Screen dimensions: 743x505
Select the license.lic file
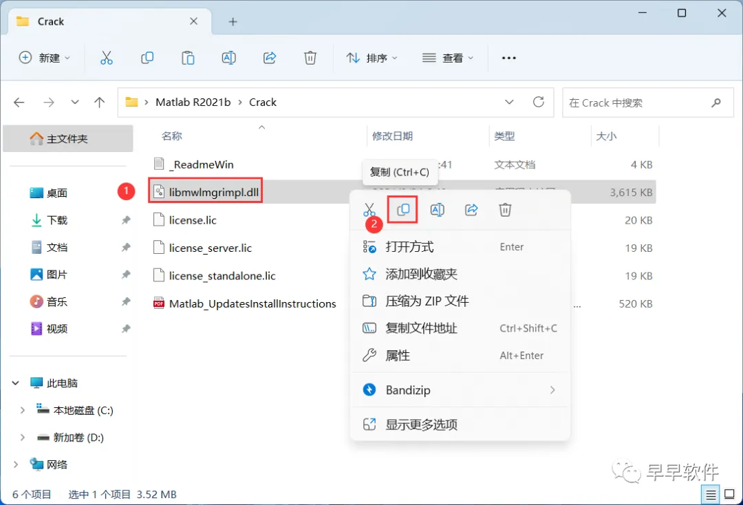pyautogui.click(x=185, y=220)
